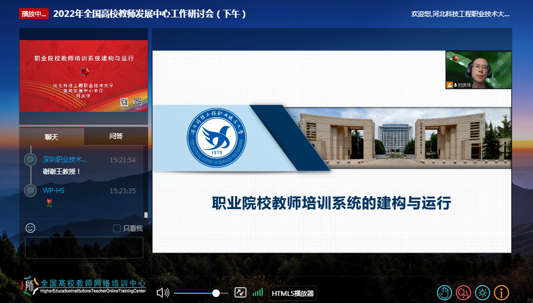Open the orange info icon
Image resolution: width=533 pixels, height=303 pixels.
tap(501, 293)
